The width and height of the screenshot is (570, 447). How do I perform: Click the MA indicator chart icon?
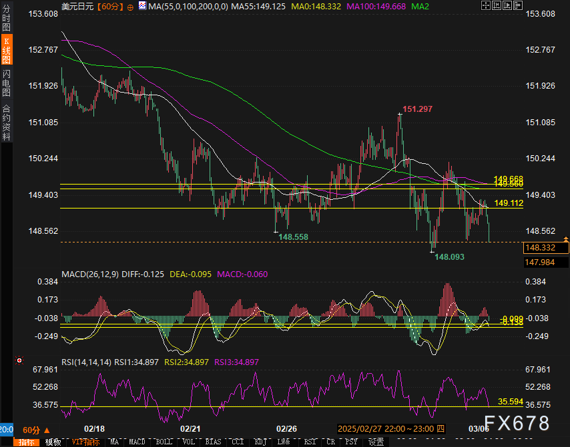(x=142, y=6)
